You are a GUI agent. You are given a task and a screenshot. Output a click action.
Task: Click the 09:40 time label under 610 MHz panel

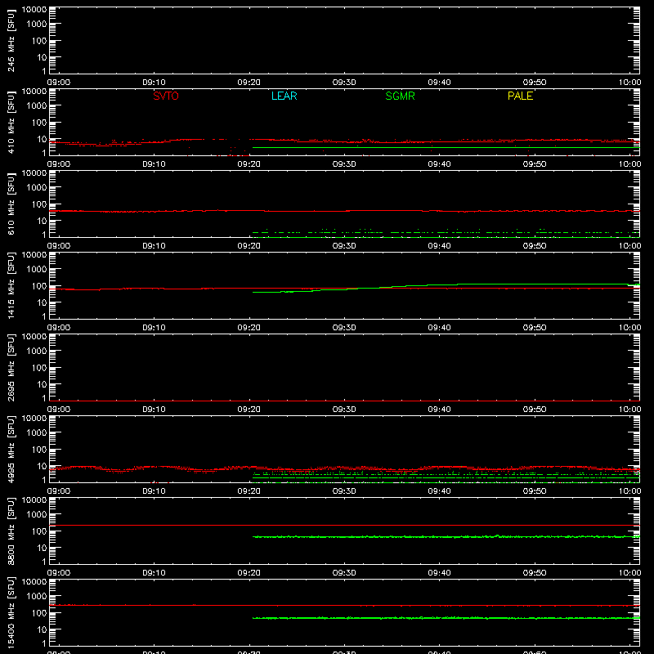pos(439,246)
